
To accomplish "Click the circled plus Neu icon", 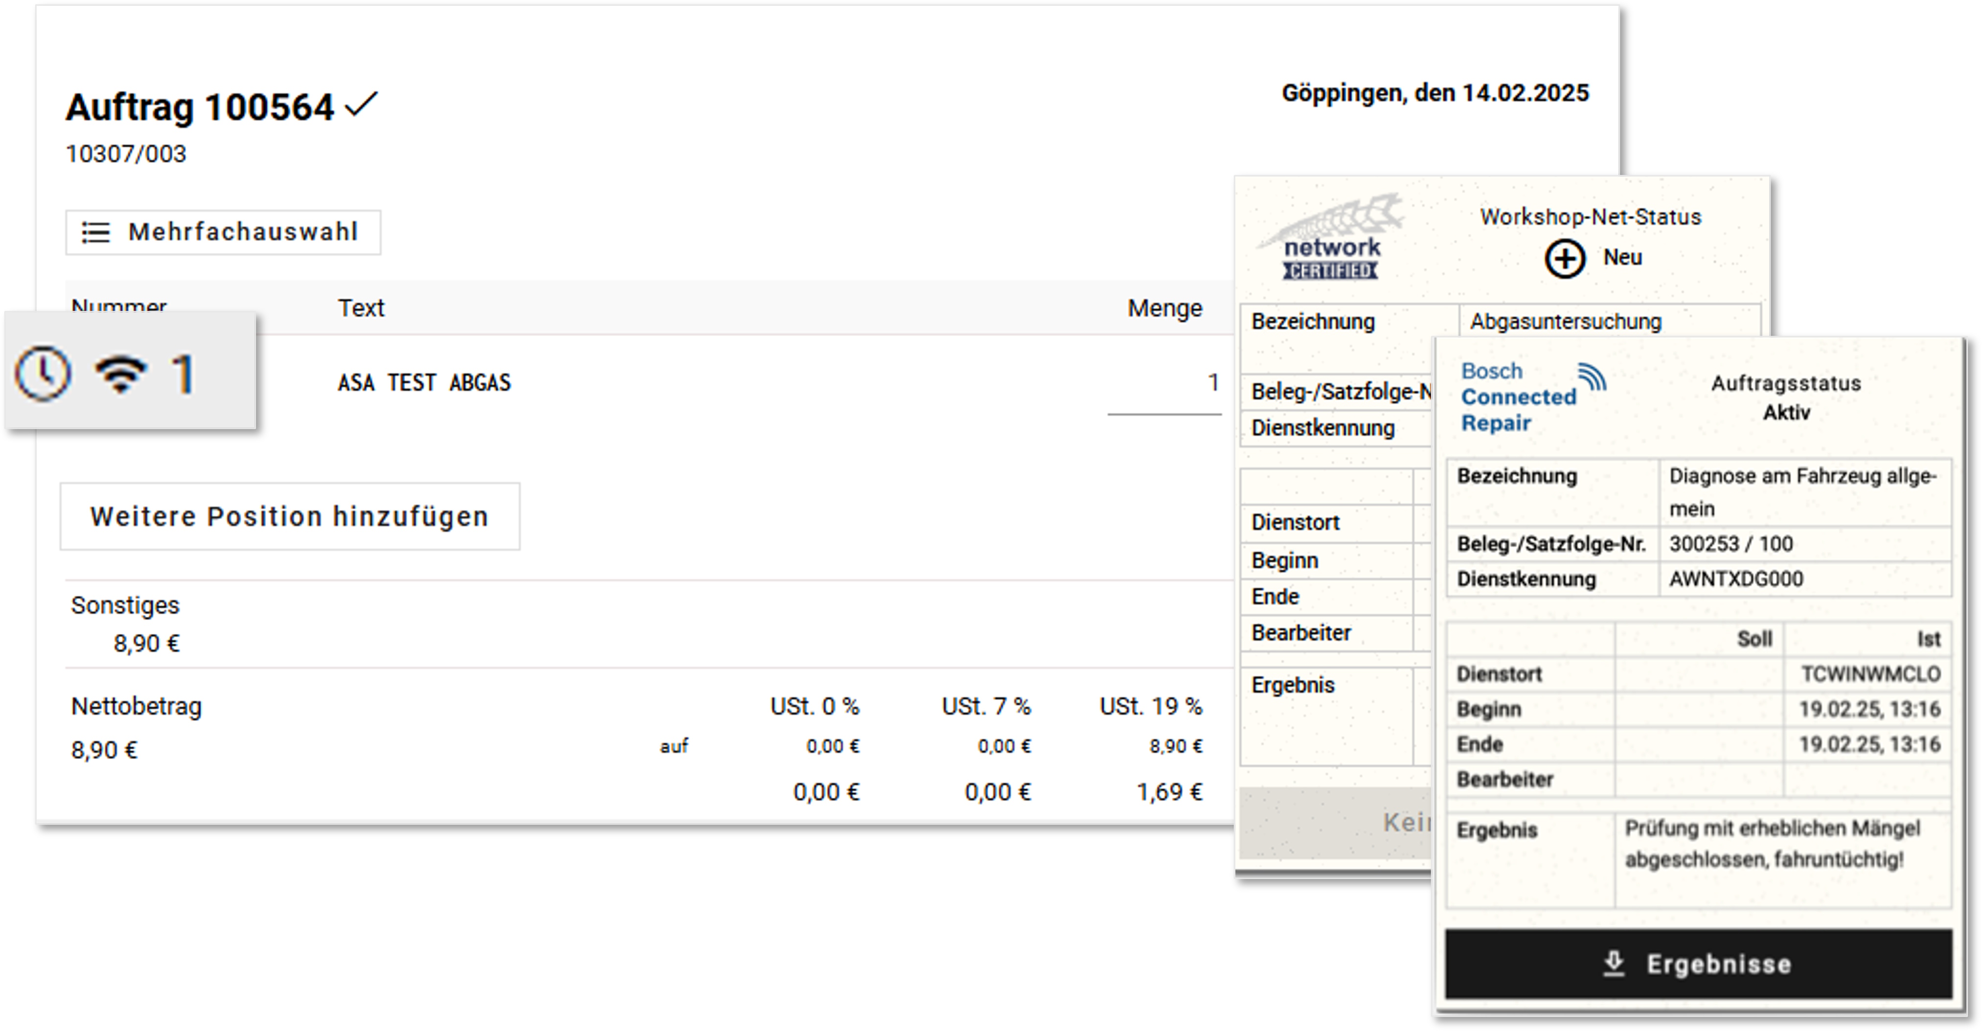I will (x=1564, y=259).
